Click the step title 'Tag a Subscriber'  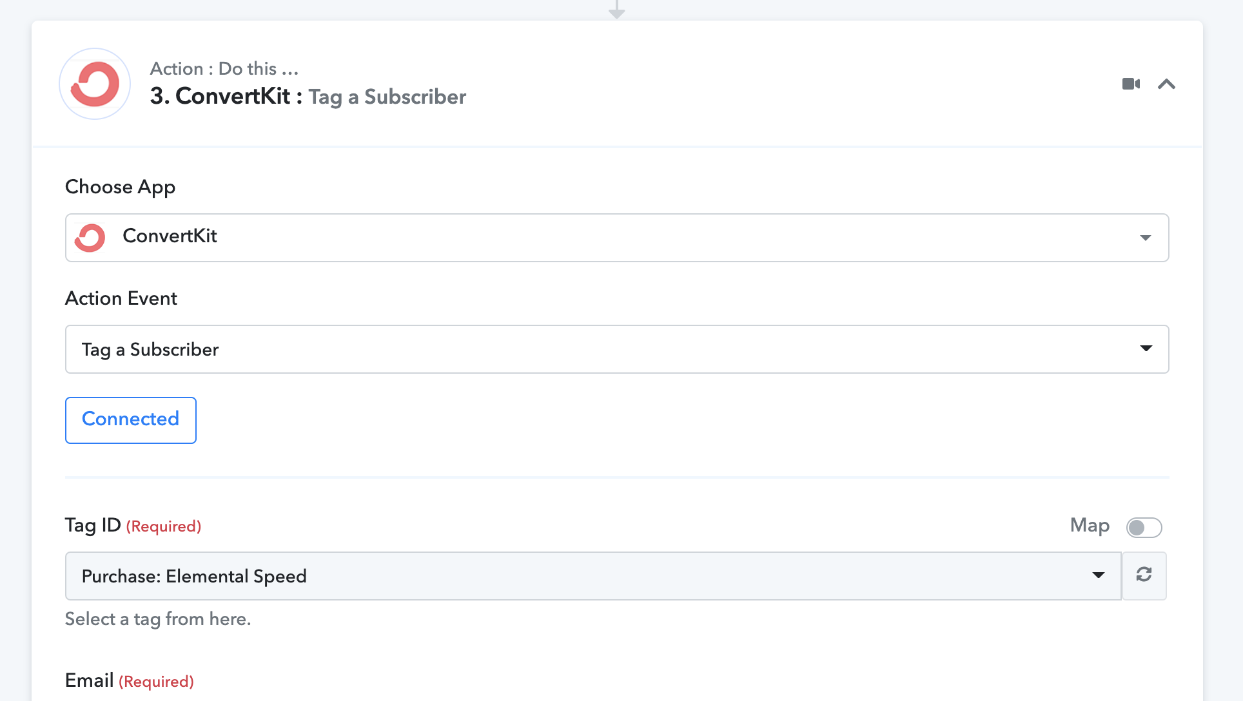pyautogui.click(x=387, y=97)
